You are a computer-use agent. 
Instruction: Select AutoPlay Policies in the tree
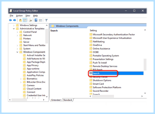(x=35, y=75)
